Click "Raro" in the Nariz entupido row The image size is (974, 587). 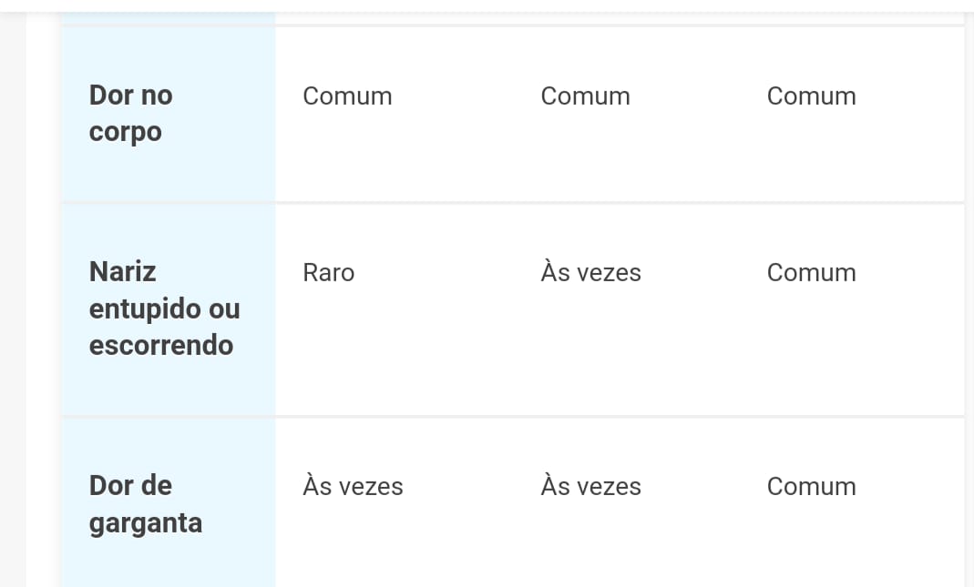coord(328,273)
